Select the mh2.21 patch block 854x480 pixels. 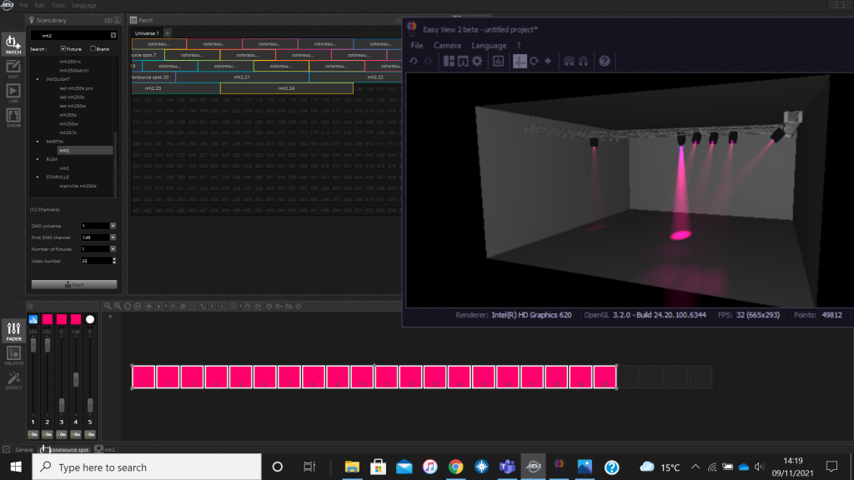coord(242,77)
